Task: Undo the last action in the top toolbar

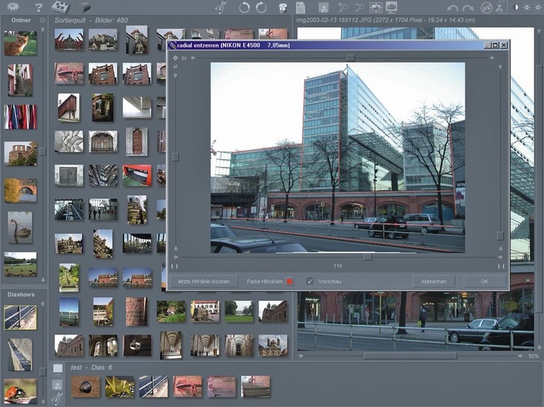Action: (452, 8)
